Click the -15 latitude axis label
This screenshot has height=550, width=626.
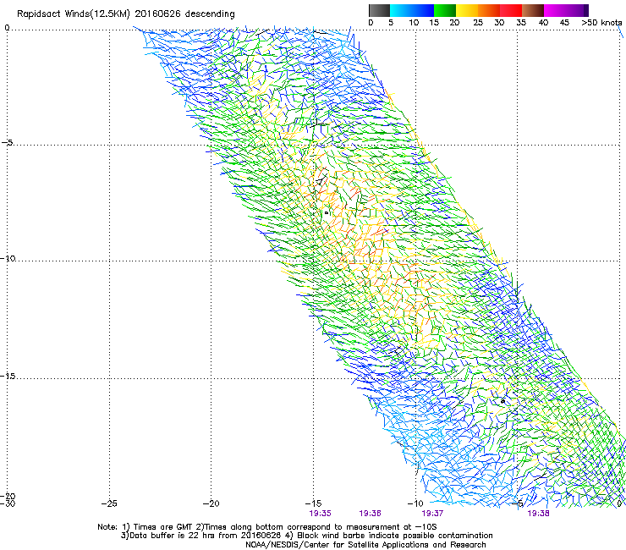click(x=8, y=376)
